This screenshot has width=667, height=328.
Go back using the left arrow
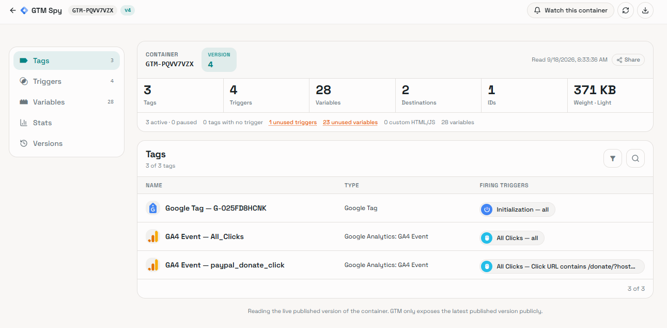tap(12, 10)
